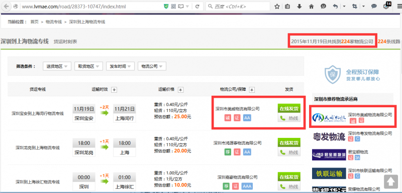
Task: Expand dropdown next to crop tool
Action: coord(363,7)
